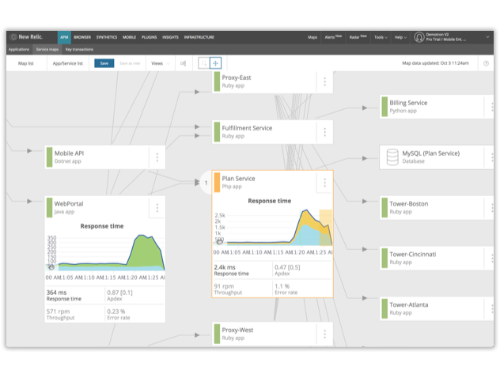The height and width of the screenshot is (378, 500).
Task: Open the INSIGHTS tab
Action: 170,37
